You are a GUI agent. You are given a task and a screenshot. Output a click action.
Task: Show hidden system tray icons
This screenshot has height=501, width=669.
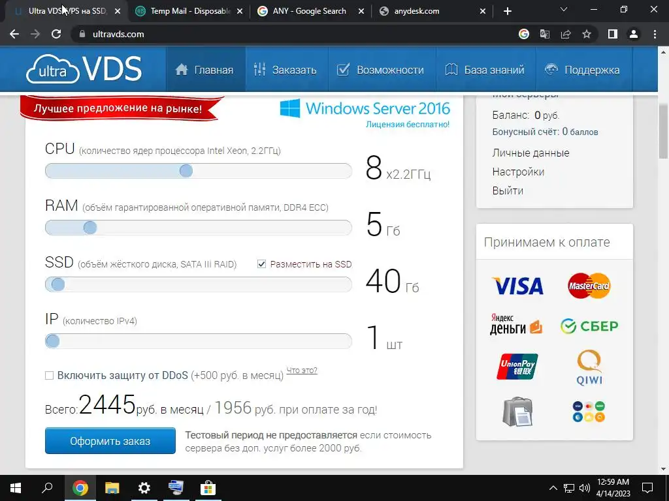point(553,488)
